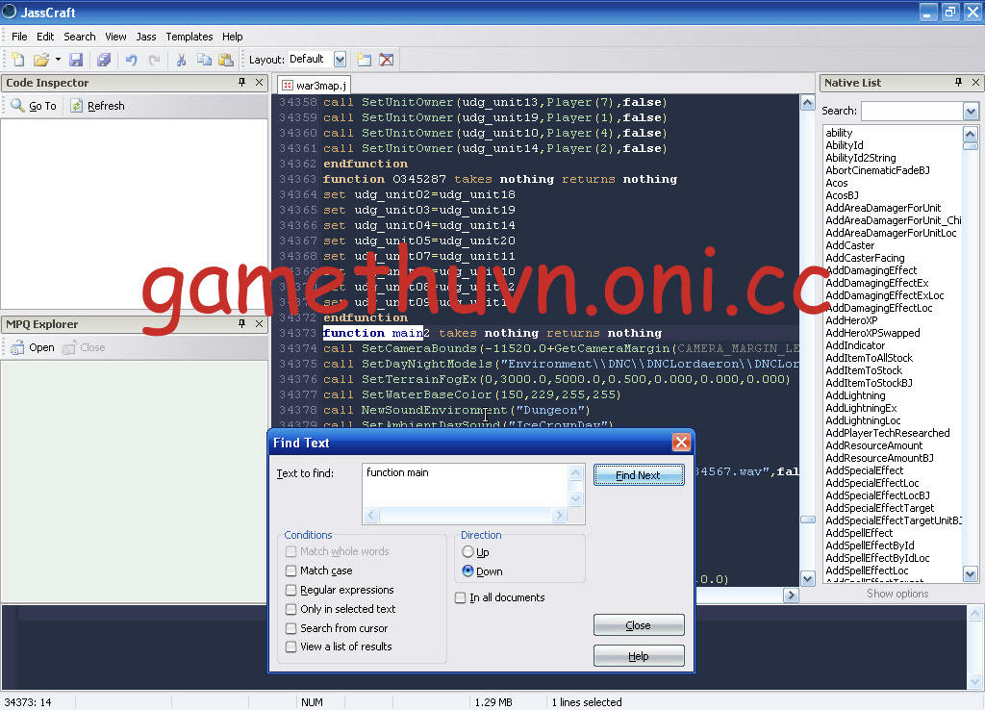Open the Native List search dropdown arrow

(x=971, y=112)
